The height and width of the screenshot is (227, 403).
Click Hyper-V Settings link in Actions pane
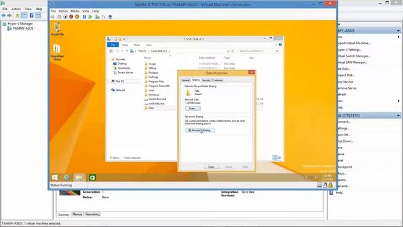pos(350,49)
